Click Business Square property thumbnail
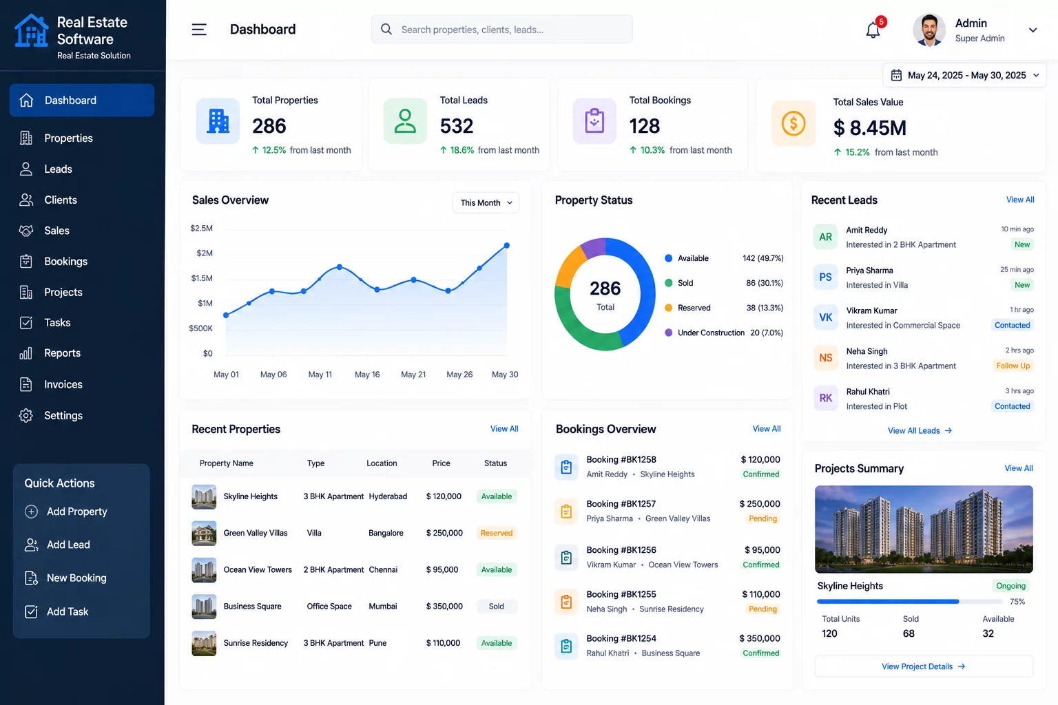 [204, 607]
